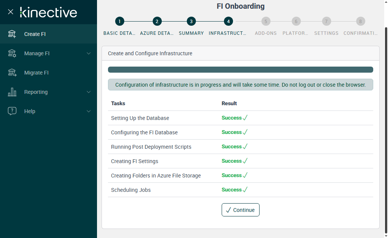Image resolution: width=388 pixels, height=238 pixels.
Task: Click the SUMMARY step label
Action: 191,33
